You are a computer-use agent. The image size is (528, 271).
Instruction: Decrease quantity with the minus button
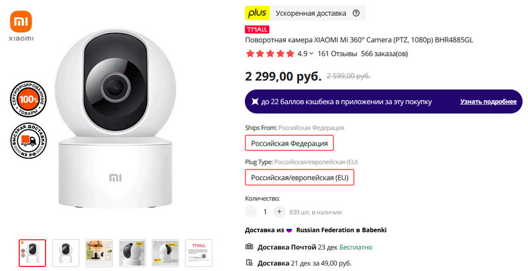251,212
